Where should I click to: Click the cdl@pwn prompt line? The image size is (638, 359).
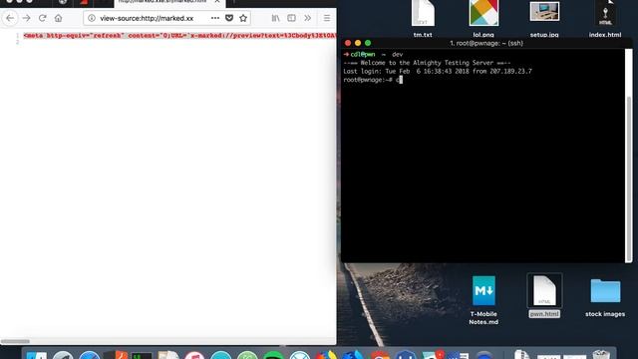pyautogui.click(x=373, y=54)
